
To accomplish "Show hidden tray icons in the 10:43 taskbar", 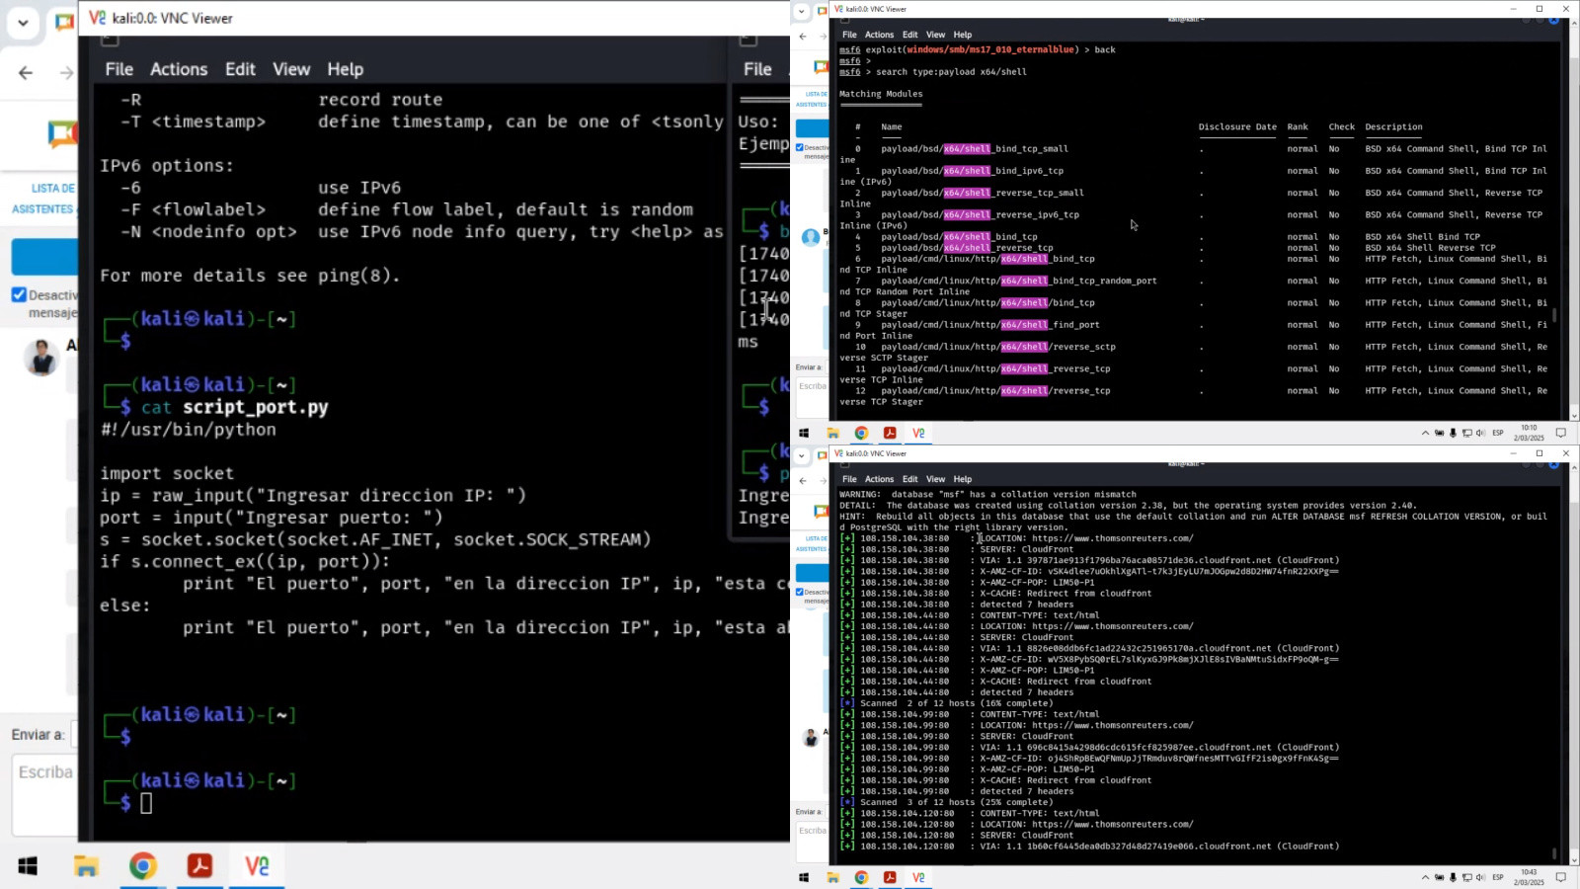I will click(x=1425, y=877).
